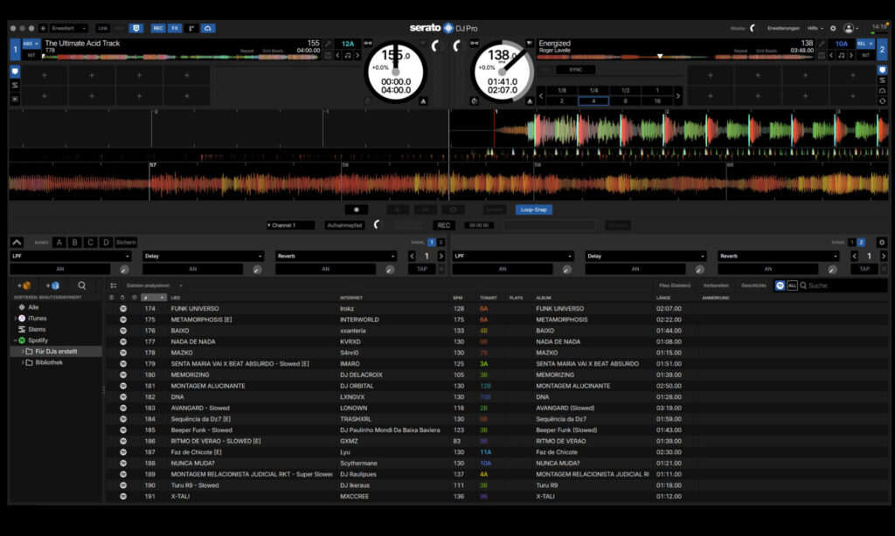Open the Hilfe menu
Viewport: 895px width, 536px height.
click(x=815, y=28)
